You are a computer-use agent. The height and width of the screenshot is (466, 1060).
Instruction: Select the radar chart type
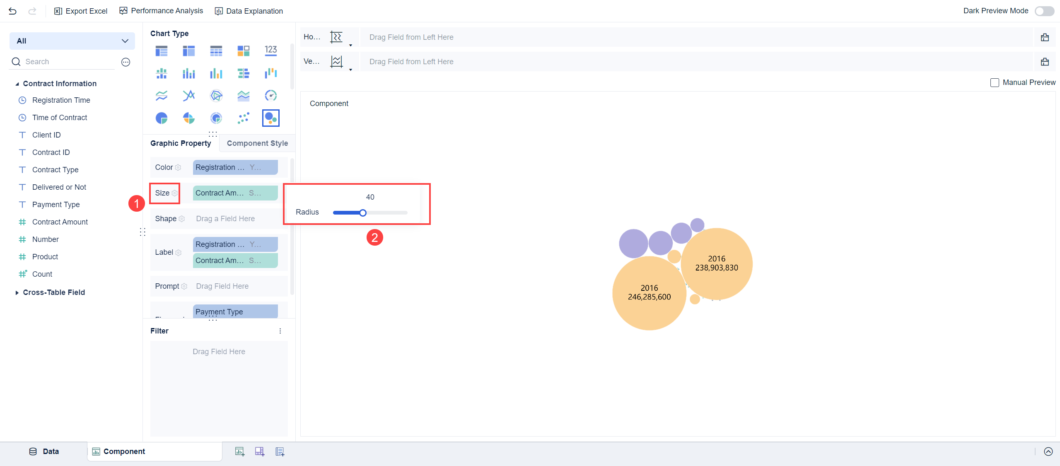tap(216, 95)
